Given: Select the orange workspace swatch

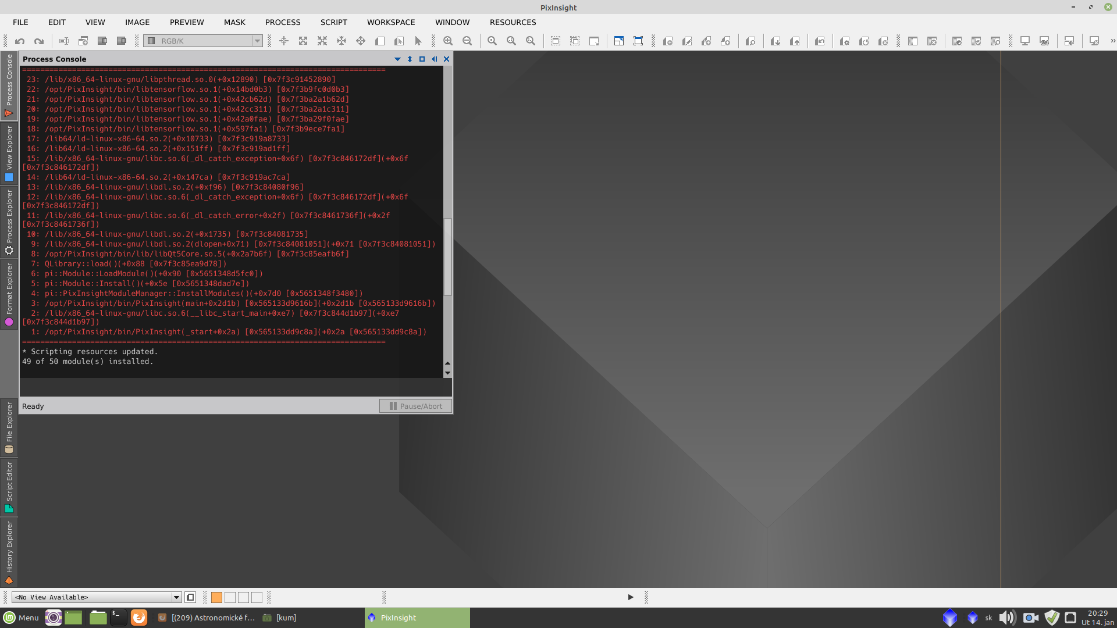Looking at the screenshot, I should click(x=216, y=597).
